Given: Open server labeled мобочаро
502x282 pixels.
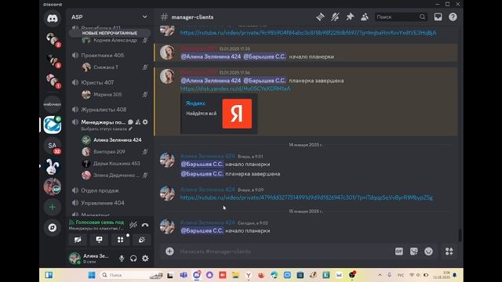Looking at the screenshot, I should [53, 104].
